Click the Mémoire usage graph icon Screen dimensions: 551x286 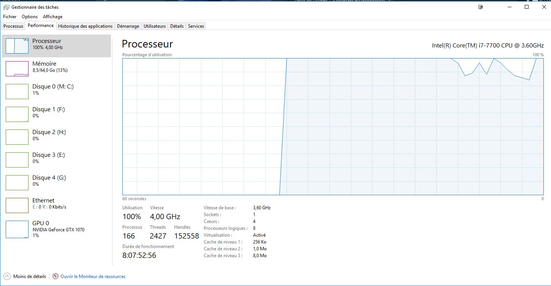(x=17, y=68)
